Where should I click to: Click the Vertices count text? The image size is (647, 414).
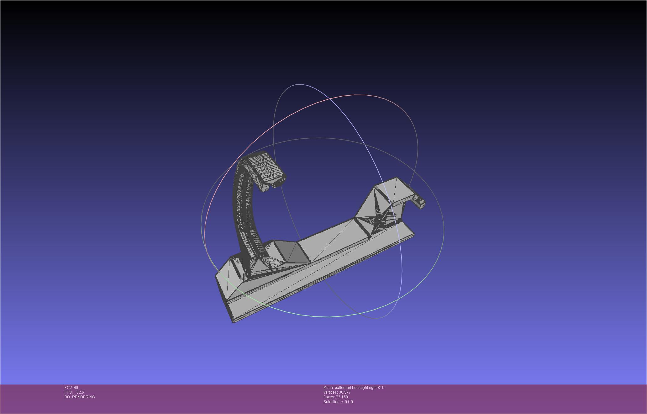click(337, 392)
